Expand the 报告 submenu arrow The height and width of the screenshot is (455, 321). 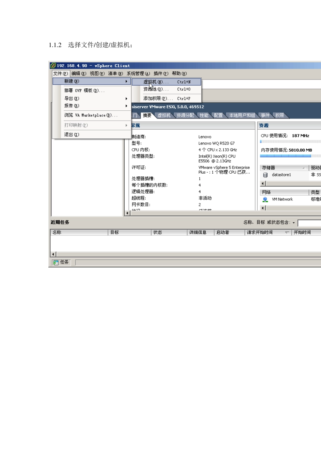coord(126,106)
